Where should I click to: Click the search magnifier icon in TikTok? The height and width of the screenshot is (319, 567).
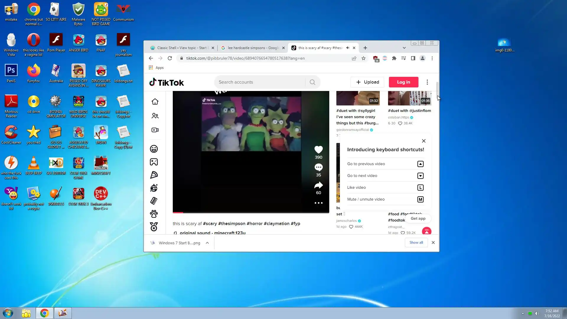312,82
